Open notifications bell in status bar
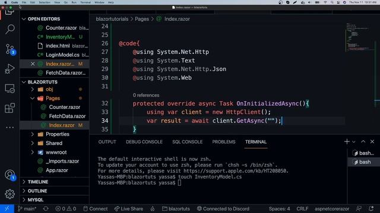The height and width of the screenshot is (213, 380). point(371,209)
